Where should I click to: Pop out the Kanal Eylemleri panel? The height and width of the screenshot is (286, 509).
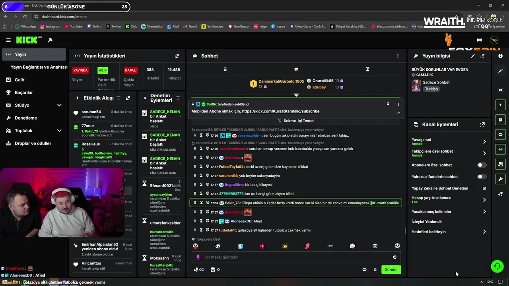point(482,124)
